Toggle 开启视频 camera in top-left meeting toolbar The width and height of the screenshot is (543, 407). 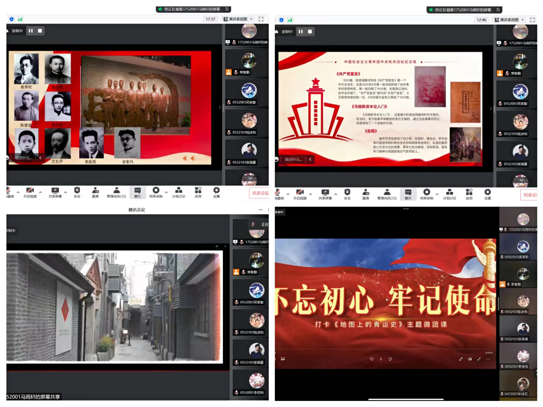30,192
